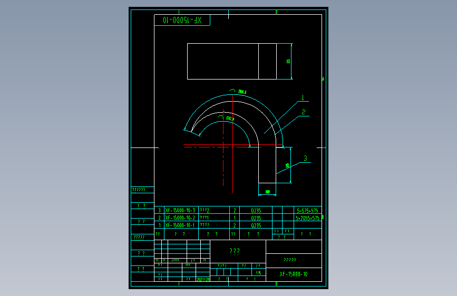457x296 pixels.
Task: Click Q235 material in the XF-15000-10-3 row
Action: pyautogui.click(x=256, y=211)
